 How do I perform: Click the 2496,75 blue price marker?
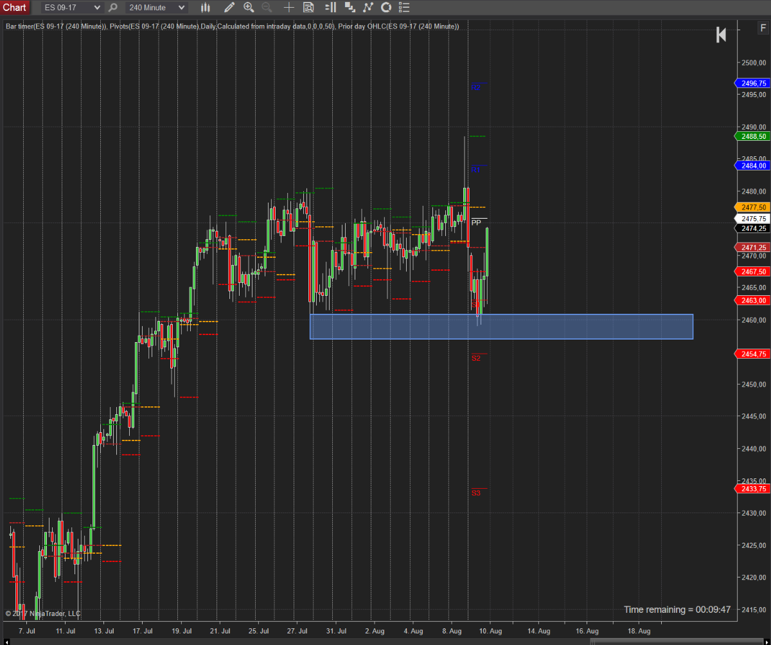point(752,84)
